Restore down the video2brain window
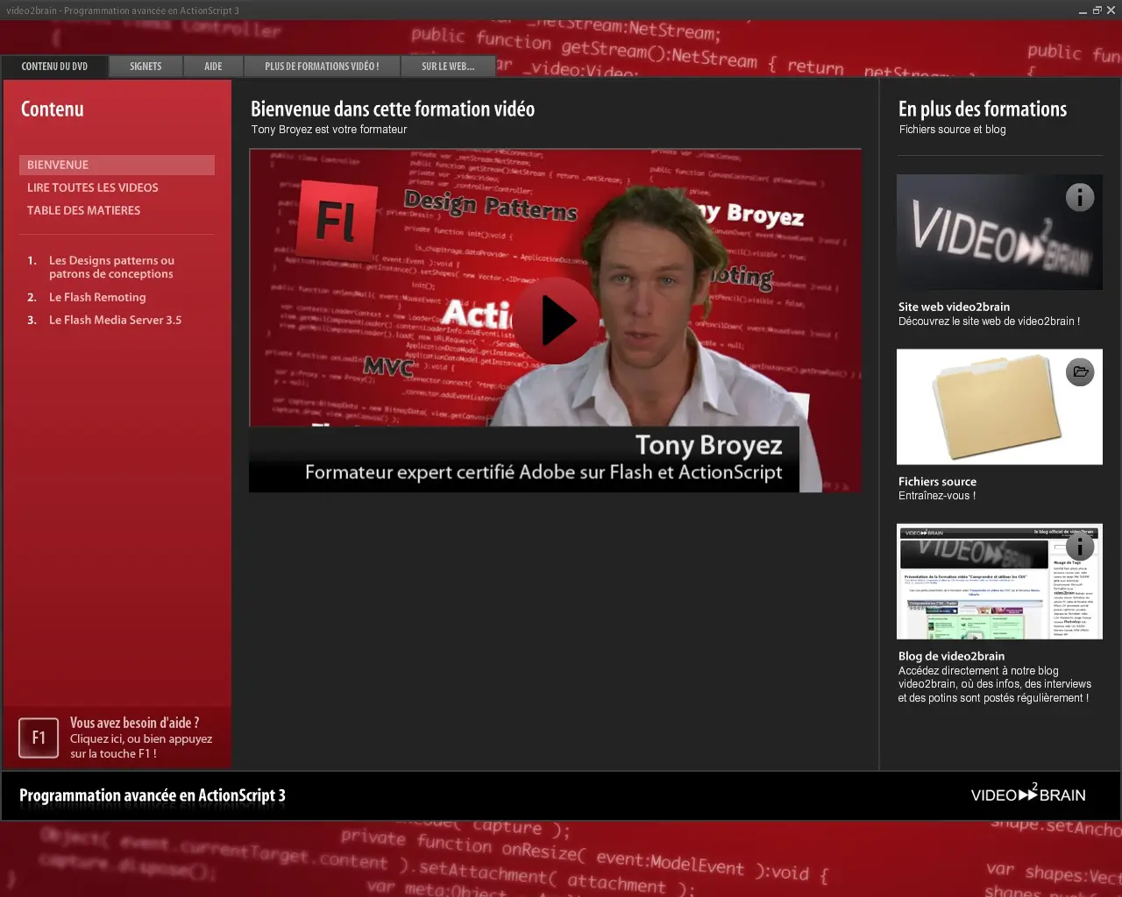Viewport: 1122px width, 897px height. (1097, 11)
